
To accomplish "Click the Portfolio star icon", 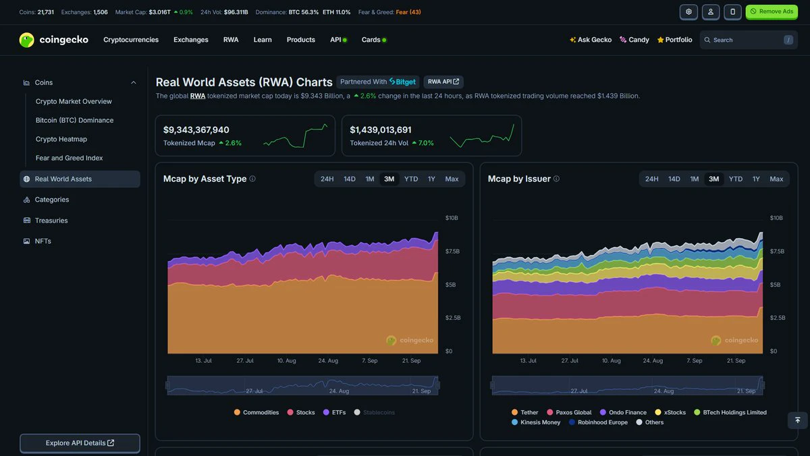I will tap(661, 40).
